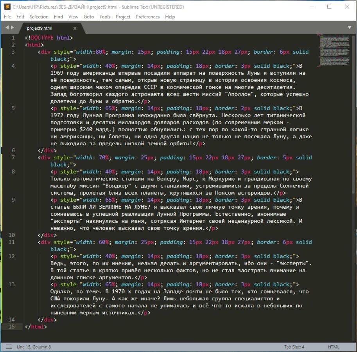
Task: Open the File menu
Action: pos(7,17)
